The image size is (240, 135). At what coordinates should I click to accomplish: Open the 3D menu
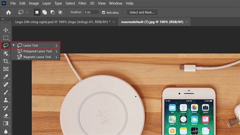click(x=92, y=3)
